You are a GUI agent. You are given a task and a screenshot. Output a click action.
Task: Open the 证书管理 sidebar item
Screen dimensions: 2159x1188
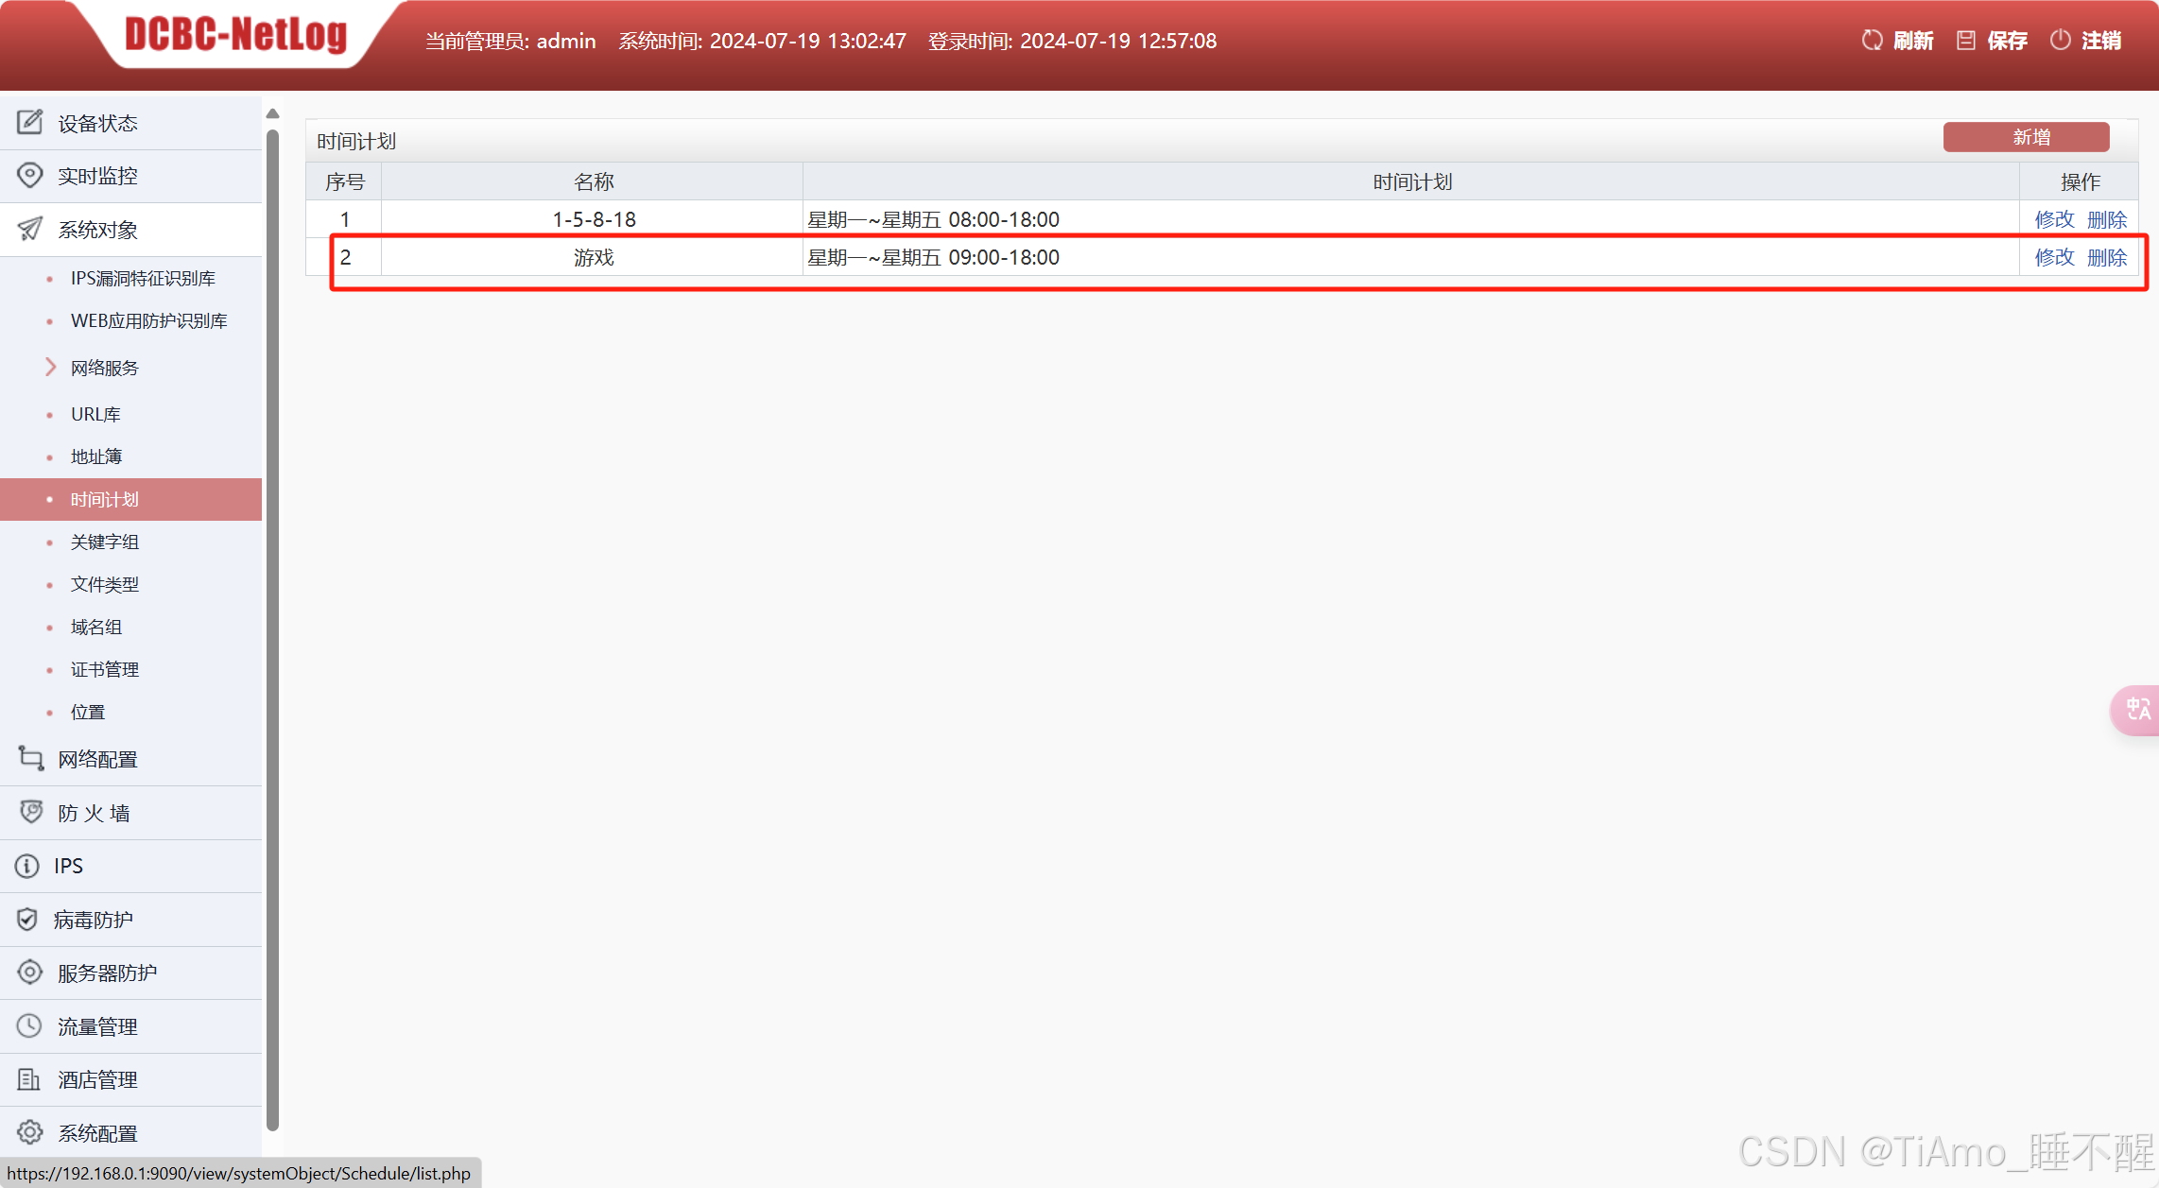105,669
